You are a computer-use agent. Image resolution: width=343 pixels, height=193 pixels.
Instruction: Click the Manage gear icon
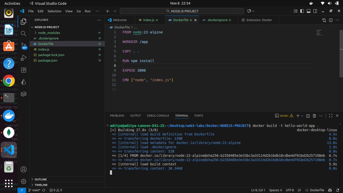click(x=23, y=181)
